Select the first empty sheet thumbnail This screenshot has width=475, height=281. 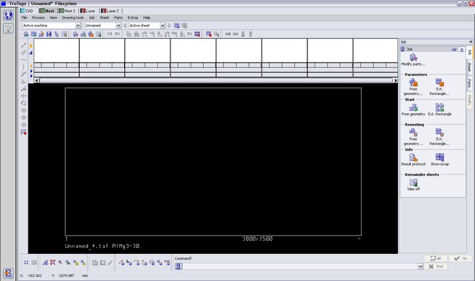56,51
